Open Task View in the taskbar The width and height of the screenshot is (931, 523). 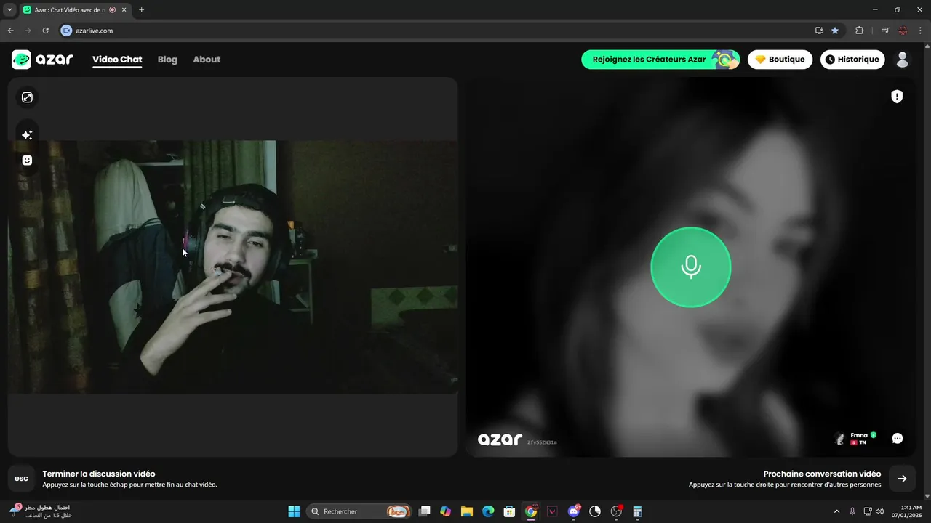pos(425,511)
